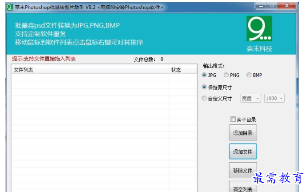The image size is (307, 192).
Task: Close the application window
Action: click(287, 5)
